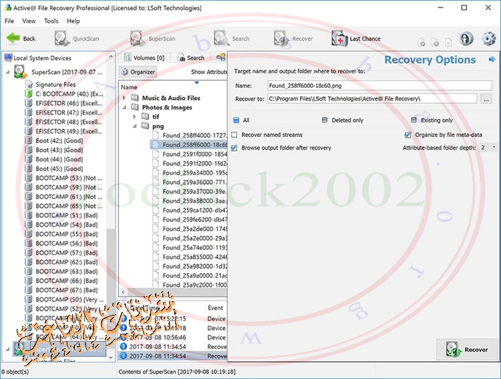Collapse the png folder node
Viewport: 501px width, 379px height.
[134, 126]
